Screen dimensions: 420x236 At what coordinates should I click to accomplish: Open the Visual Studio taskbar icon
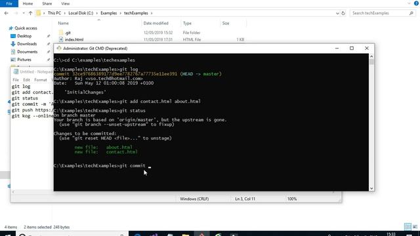click(154, 235)
